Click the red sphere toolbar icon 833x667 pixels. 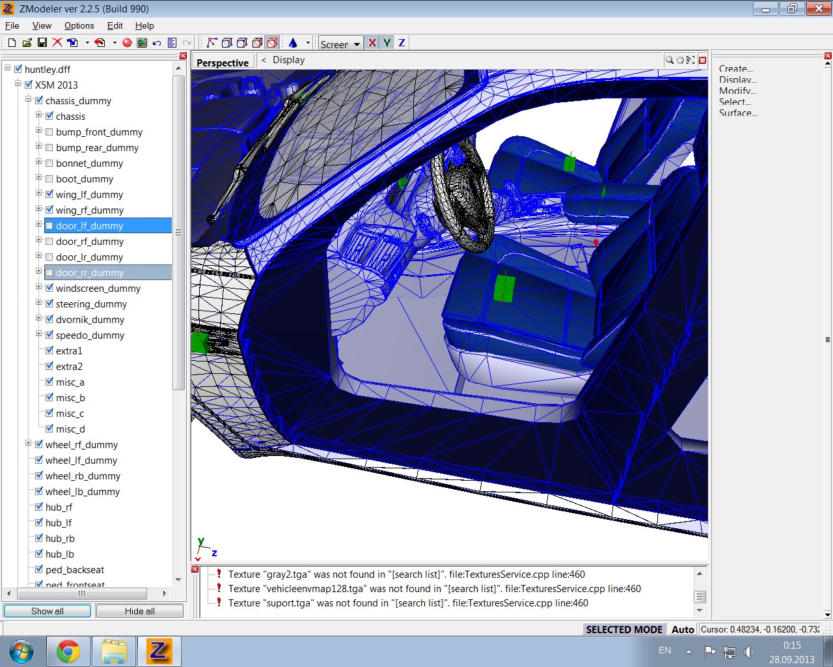127,43
